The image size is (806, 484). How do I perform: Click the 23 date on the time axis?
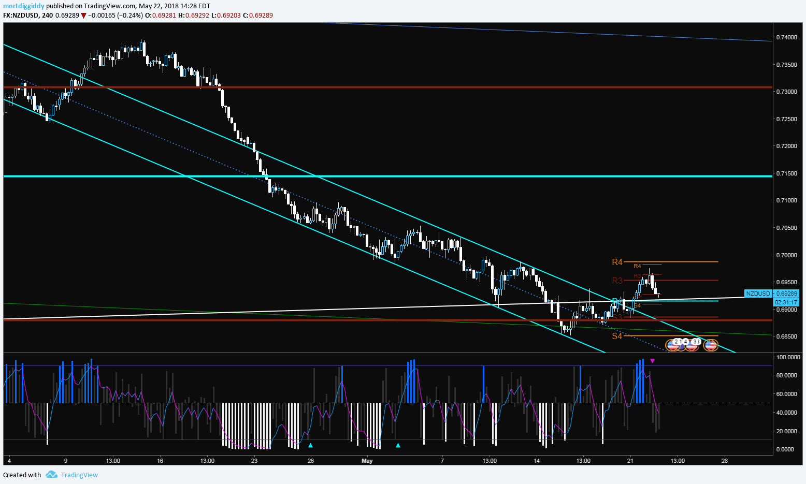[254, 461]
